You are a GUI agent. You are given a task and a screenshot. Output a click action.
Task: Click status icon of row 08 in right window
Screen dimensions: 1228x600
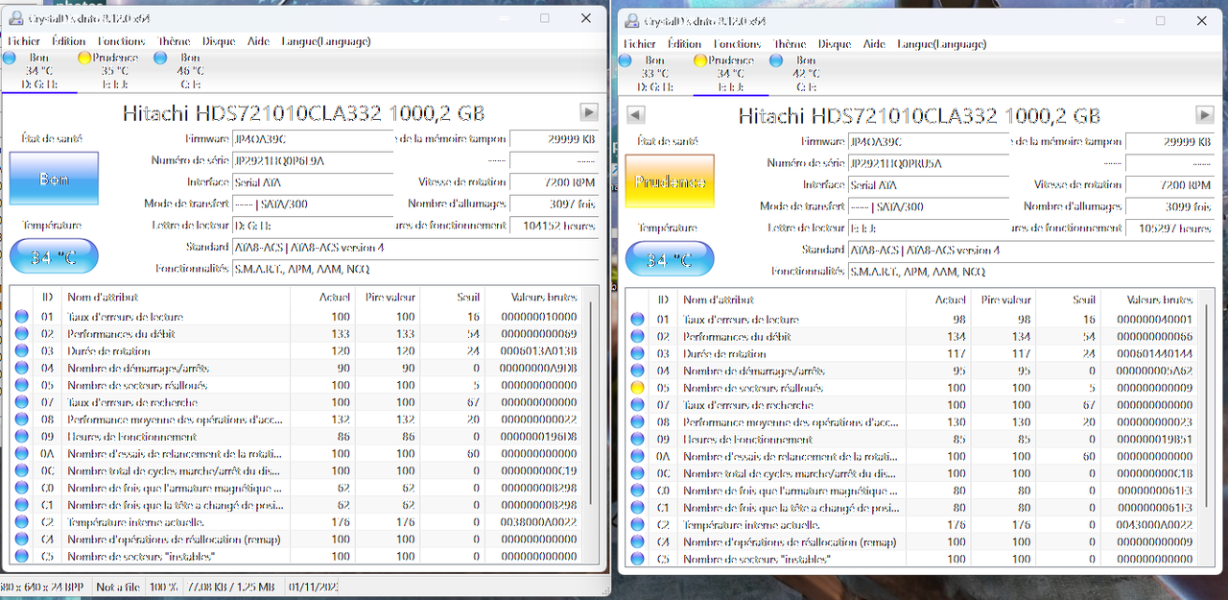[x=637, y=421]
